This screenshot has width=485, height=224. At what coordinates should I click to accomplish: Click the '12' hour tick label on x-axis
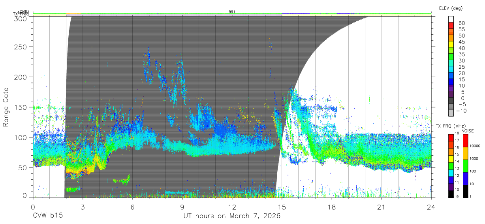232,207
